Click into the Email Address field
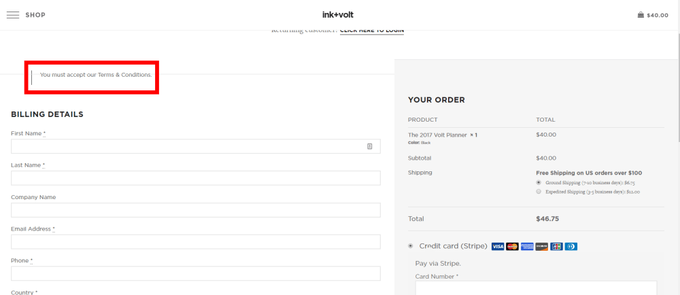The image size is (680, 295). [195, 242]
